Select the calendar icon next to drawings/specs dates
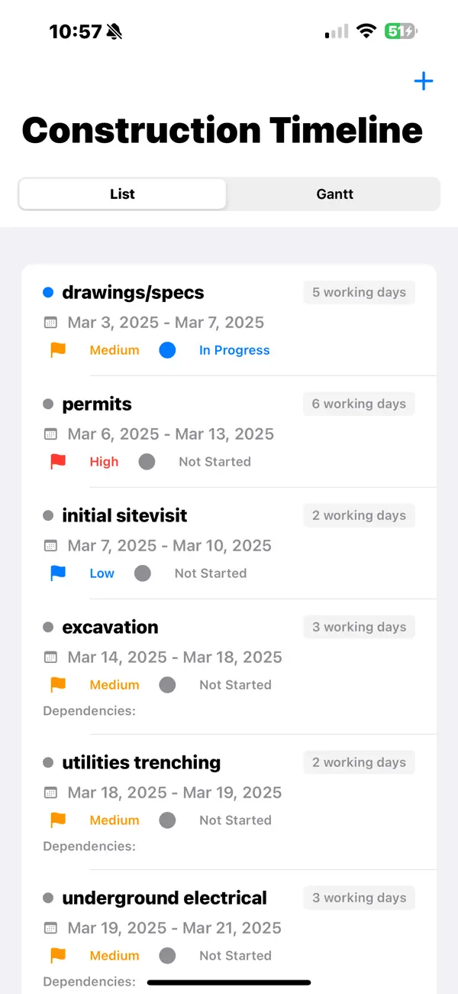The width and height of the screenshot is (458, 994). [x=50, y=322]
